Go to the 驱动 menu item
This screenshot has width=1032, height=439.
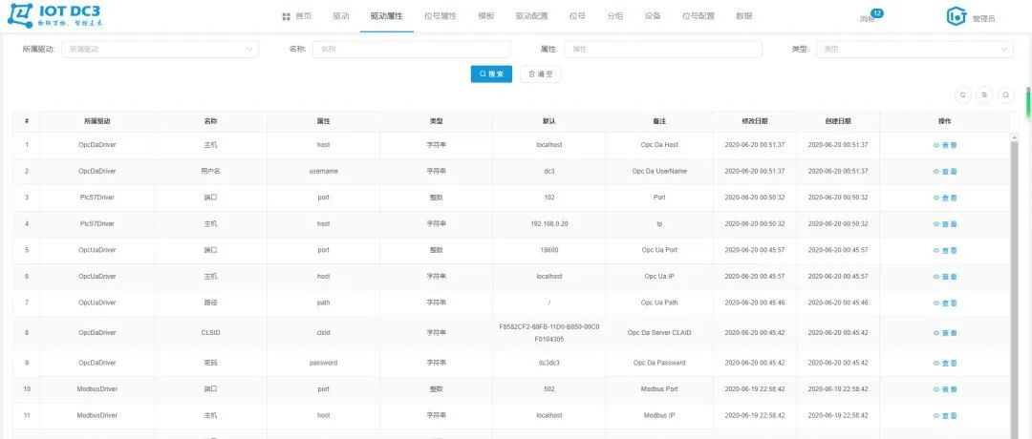tap(341, 16)
